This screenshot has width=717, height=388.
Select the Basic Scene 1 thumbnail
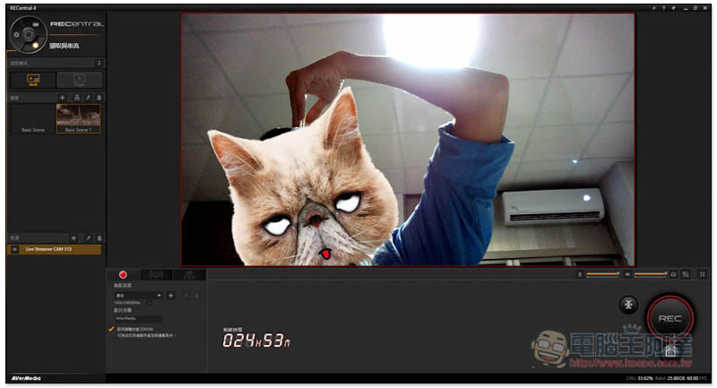[78, 118]
